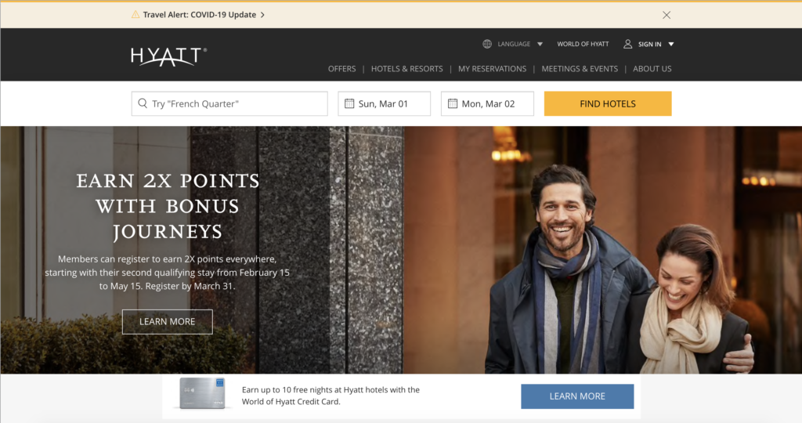
Task: Open World of Hyatt link
Action: pos(583,44)
